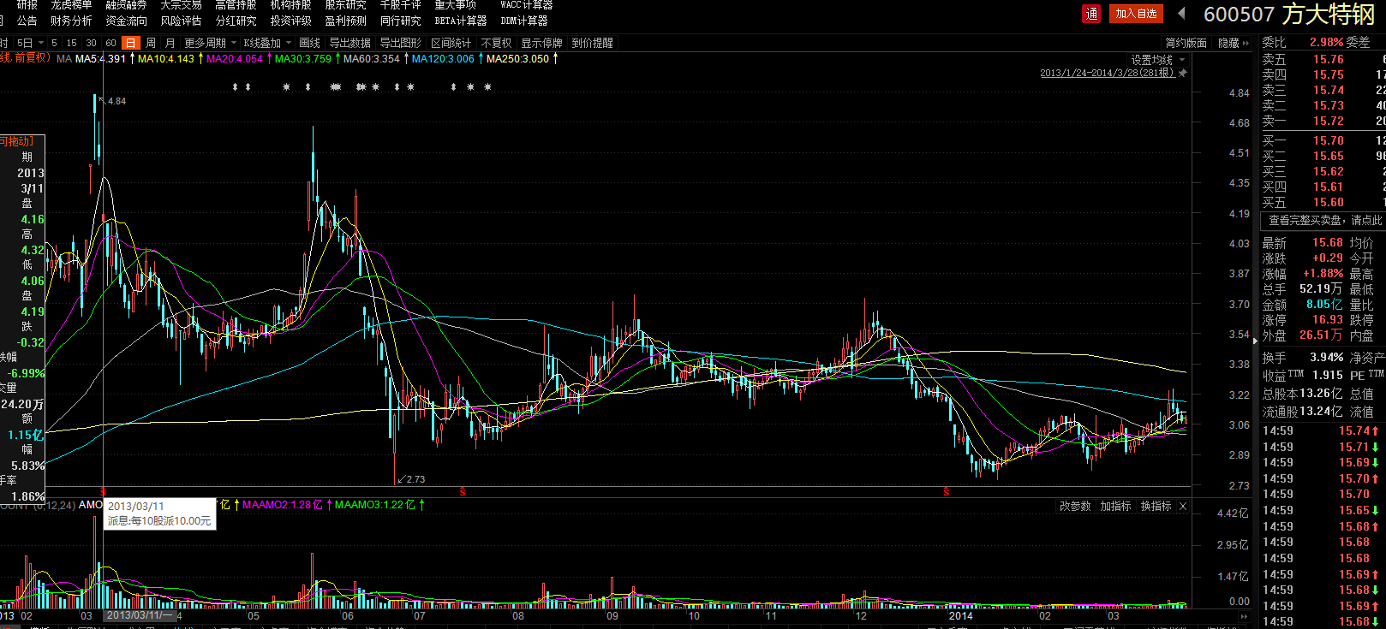Toggle the MA20 moving average arrow
The width and height of the screenshot is (1386, 629).
(268, 58)
